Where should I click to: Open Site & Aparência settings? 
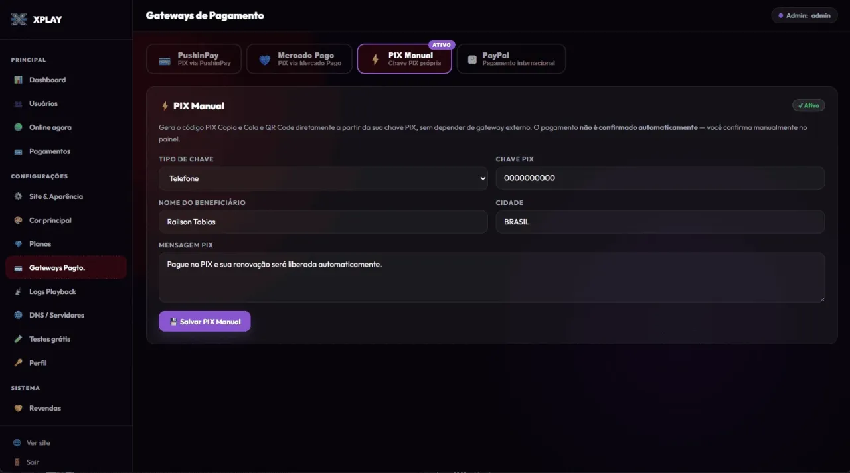pos(66,196)
